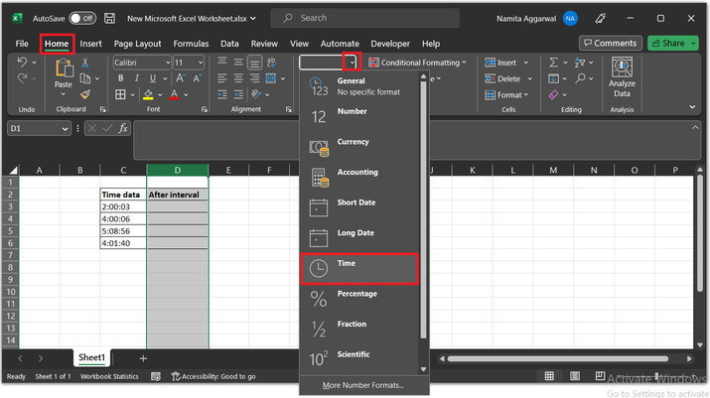710x398 pixels.
Task: Toggle Bottom Align
Action: pyautogui.click(x=254, y=63)
